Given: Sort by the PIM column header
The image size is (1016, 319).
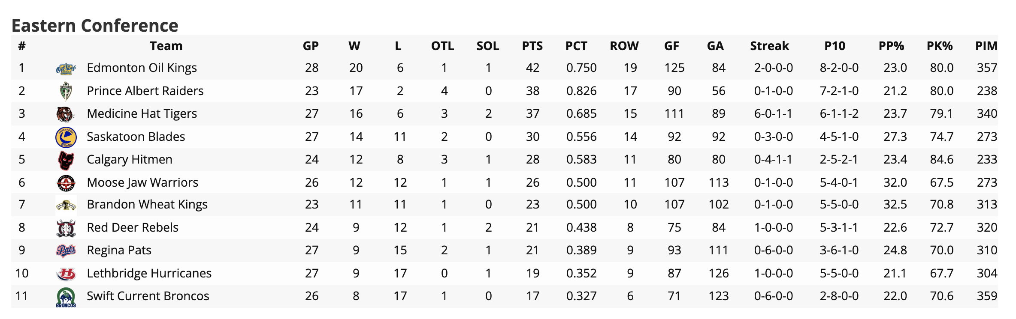Looking at the screenshot, I should point(986,46).
